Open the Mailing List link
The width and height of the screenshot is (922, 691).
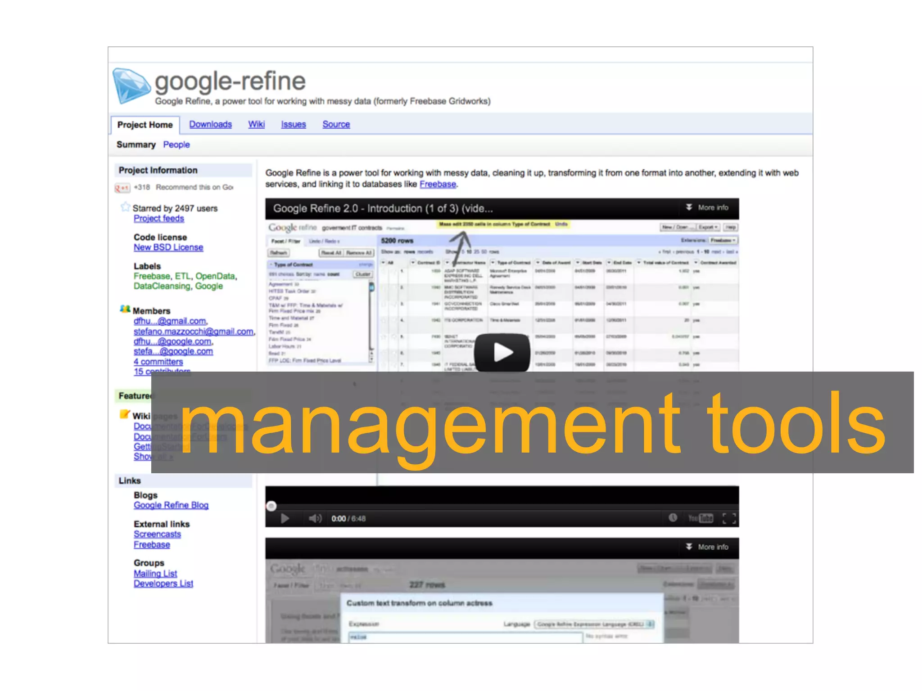click(155, 574)
